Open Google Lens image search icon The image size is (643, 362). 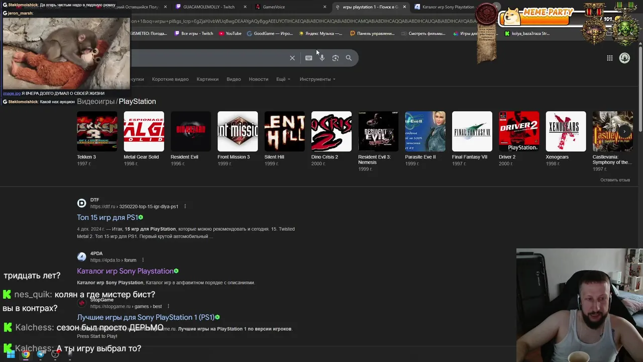[x=336, y=58]
